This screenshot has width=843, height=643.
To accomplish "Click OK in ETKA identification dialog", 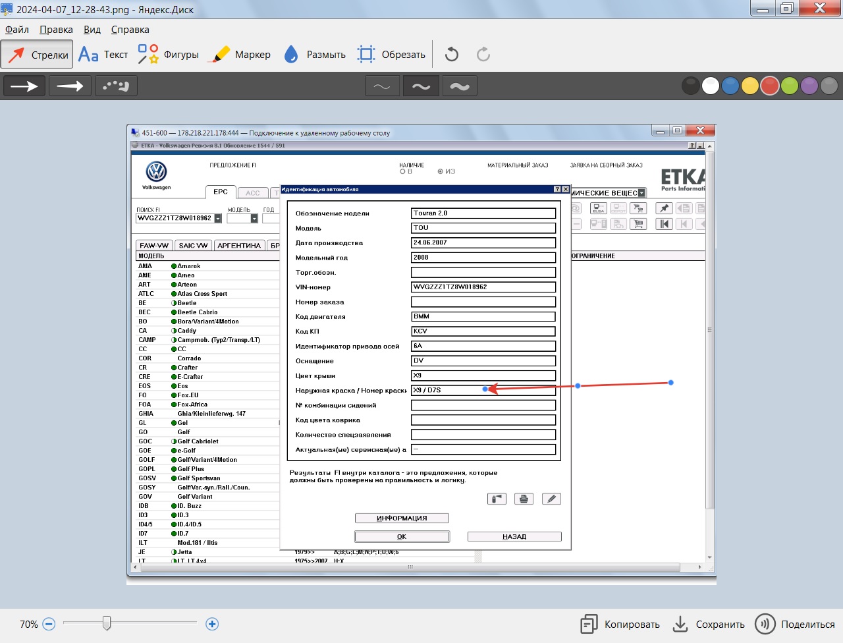I will [402, 536].
